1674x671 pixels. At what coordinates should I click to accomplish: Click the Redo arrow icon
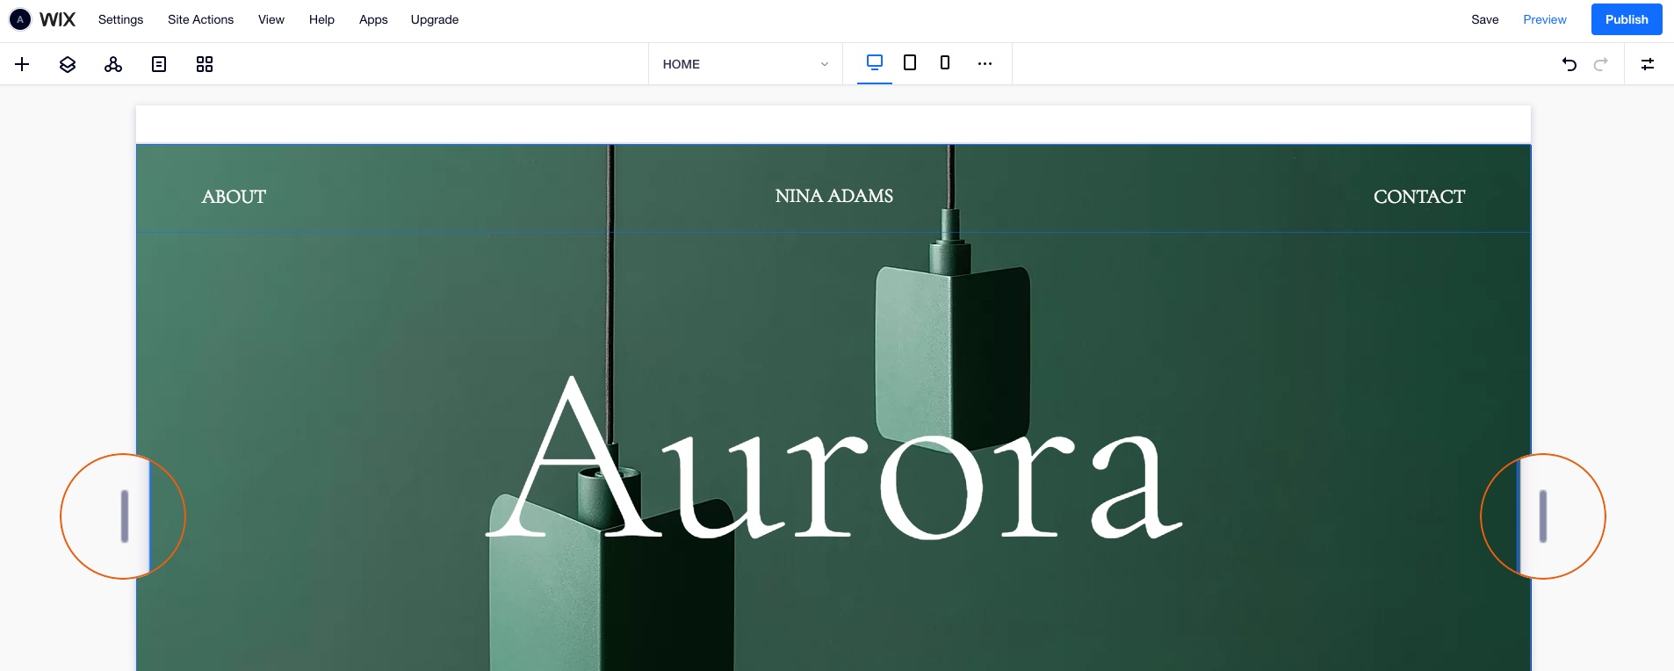(1601, 64)
